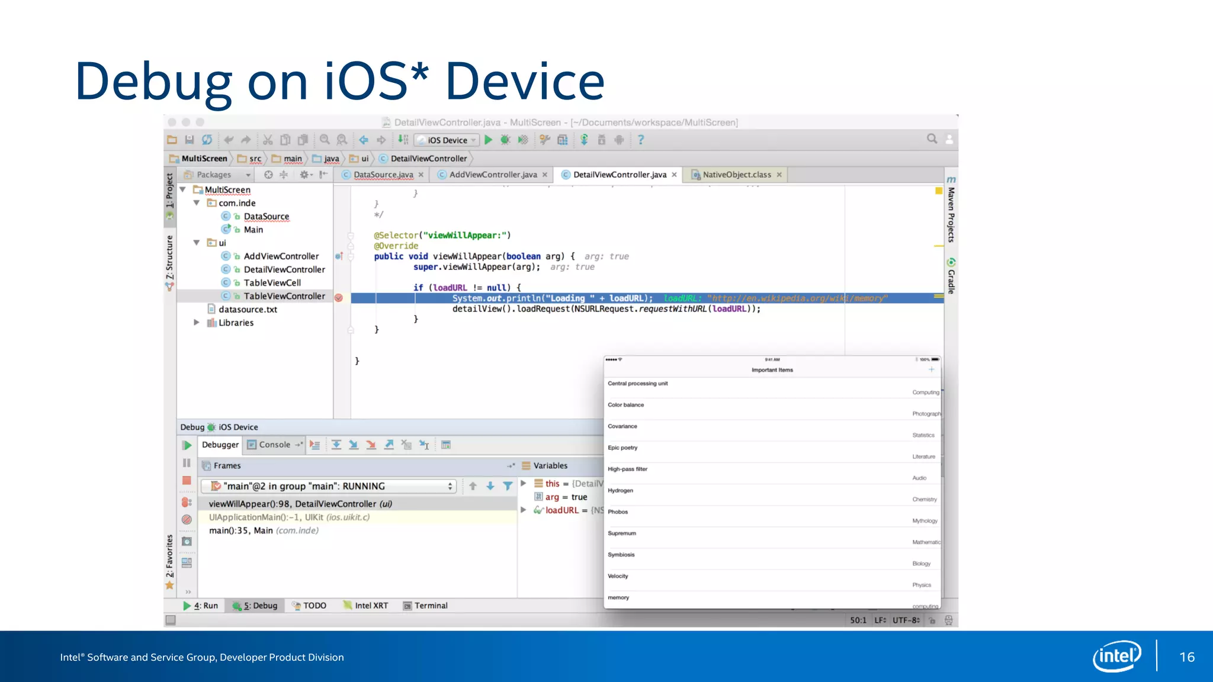The width and height of the screenshot is (1213, 682).
Task: Click the Step Into debugger icon
Action: 354,445
